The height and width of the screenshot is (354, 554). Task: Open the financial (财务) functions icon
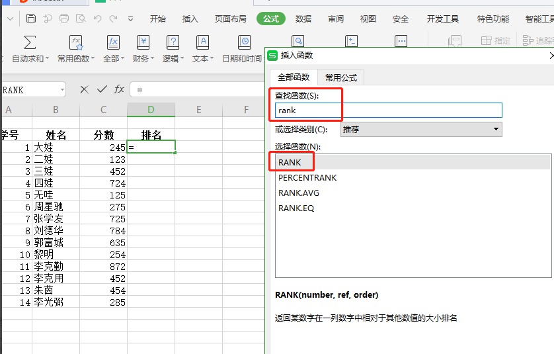click(x=143, y=43)
